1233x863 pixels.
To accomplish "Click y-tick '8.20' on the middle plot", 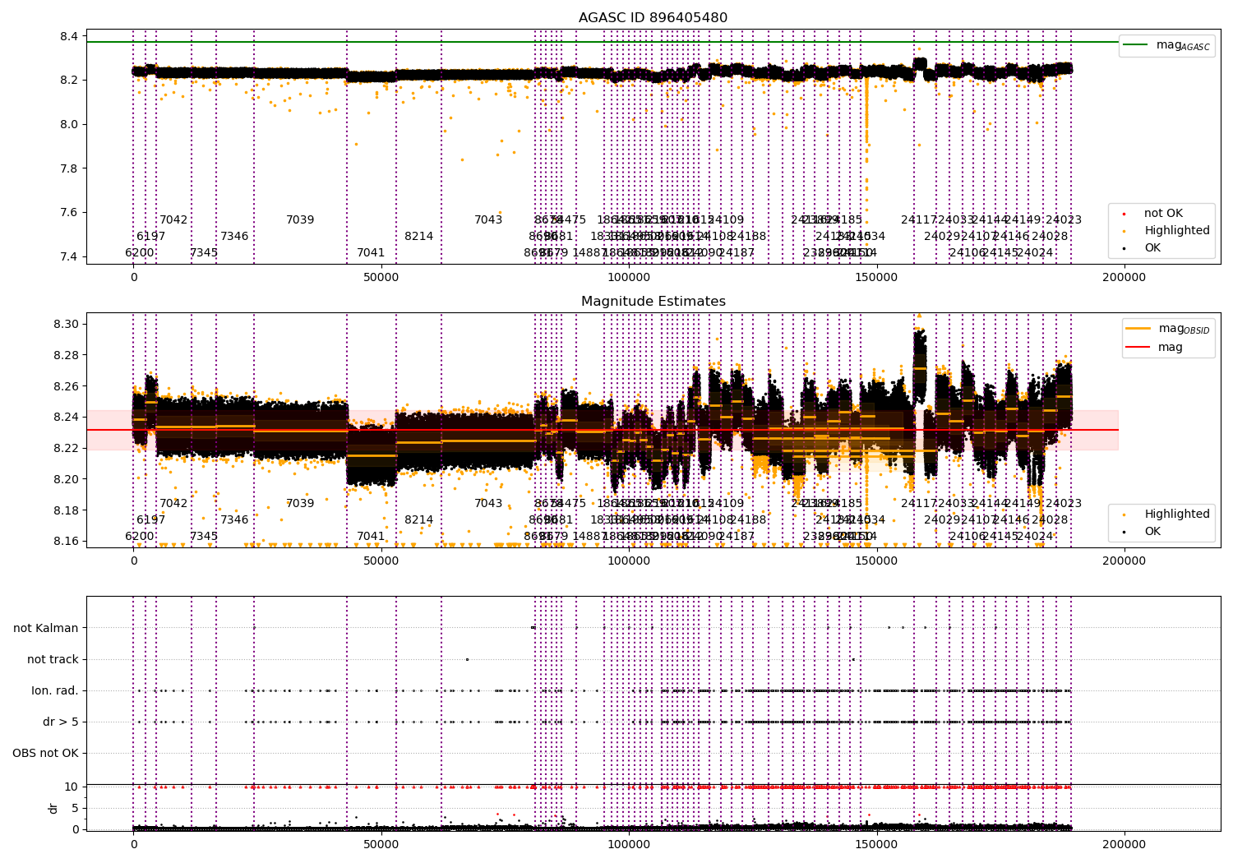I will [66, 479].
